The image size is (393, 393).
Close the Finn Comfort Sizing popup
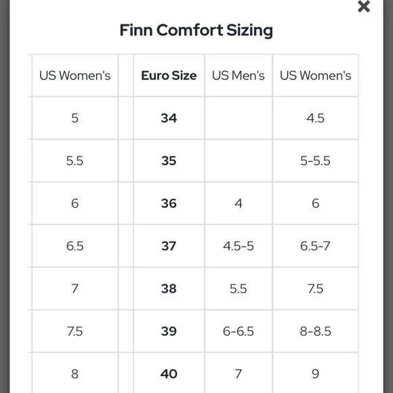click(x=364, y=7)
